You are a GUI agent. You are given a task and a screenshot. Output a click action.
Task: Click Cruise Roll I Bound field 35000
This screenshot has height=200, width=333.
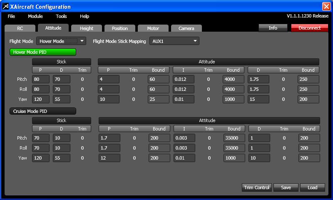(234, 148)
